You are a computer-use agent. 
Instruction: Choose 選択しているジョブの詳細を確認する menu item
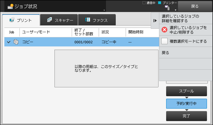click(x=186, y=18)
